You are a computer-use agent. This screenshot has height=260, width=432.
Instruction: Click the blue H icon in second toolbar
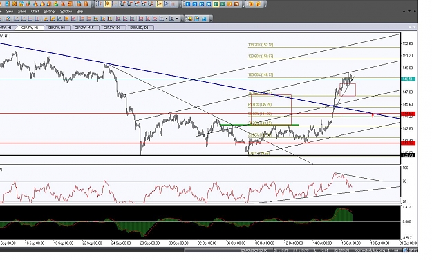[204, 19]
